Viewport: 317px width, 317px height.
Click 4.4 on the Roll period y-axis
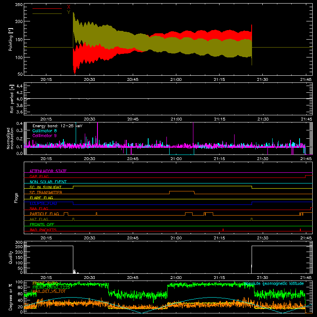(x=19, y=86)
